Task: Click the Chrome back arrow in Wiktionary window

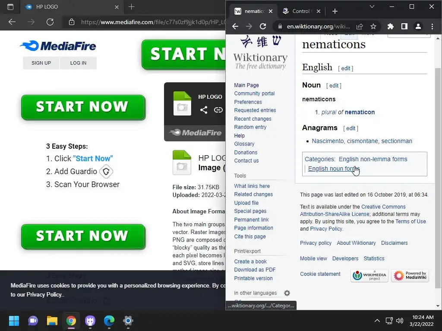Action: click(235, 26)
